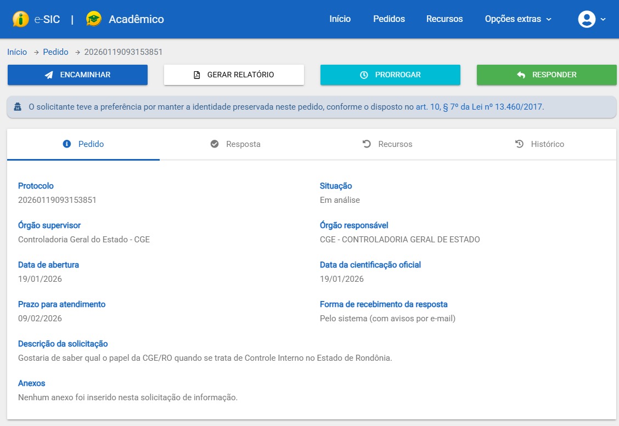Click the paper plane icon on Encaminhar
This screenshot has width=619, height=426.
tap(49, 75)
